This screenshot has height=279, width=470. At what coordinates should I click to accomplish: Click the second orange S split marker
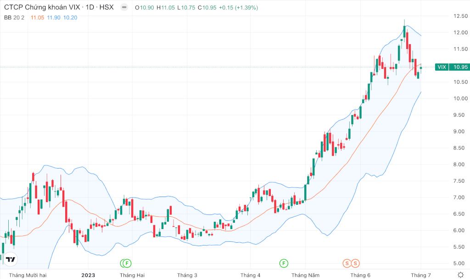[355, 263]
